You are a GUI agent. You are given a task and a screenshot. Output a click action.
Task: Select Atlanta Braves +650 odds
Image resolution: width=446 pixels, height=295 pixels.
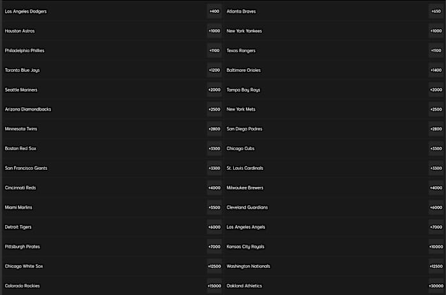click(x=436, y=11)
